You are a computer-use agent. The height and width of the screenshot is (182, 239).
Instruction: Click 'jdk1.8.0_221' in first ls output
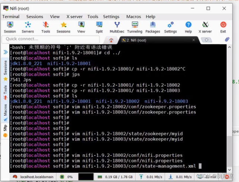[x=26, y=64]
